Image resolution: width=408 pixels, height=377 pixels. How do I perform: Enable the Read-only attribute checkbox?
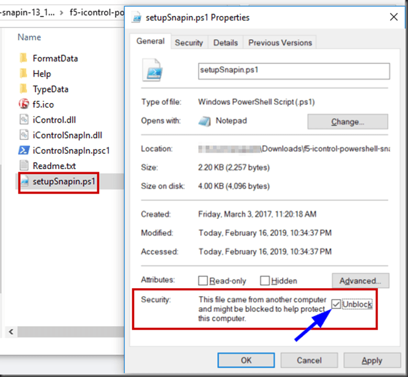203,281
